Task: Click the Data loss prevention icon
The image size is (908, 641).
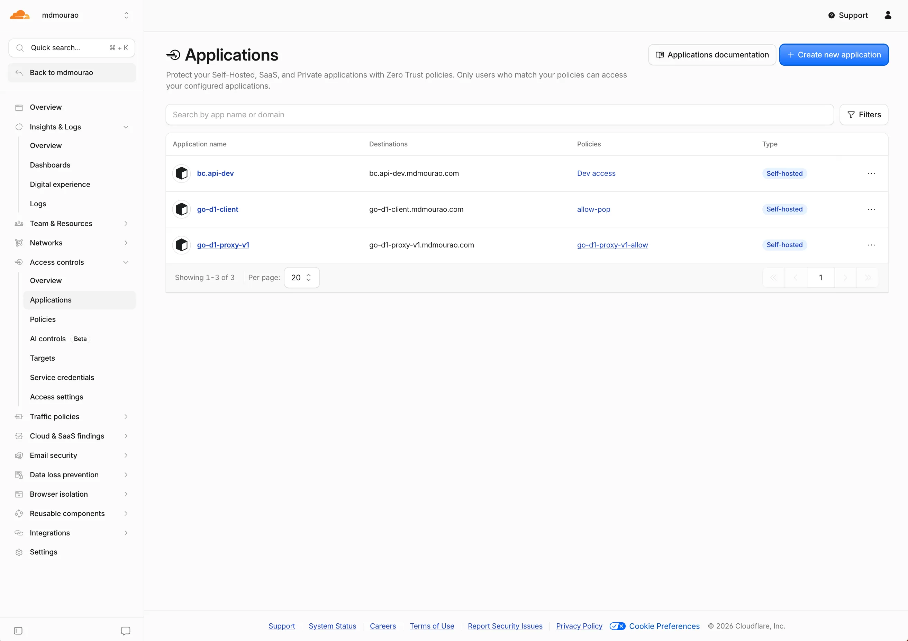Action: coord(19,475)
